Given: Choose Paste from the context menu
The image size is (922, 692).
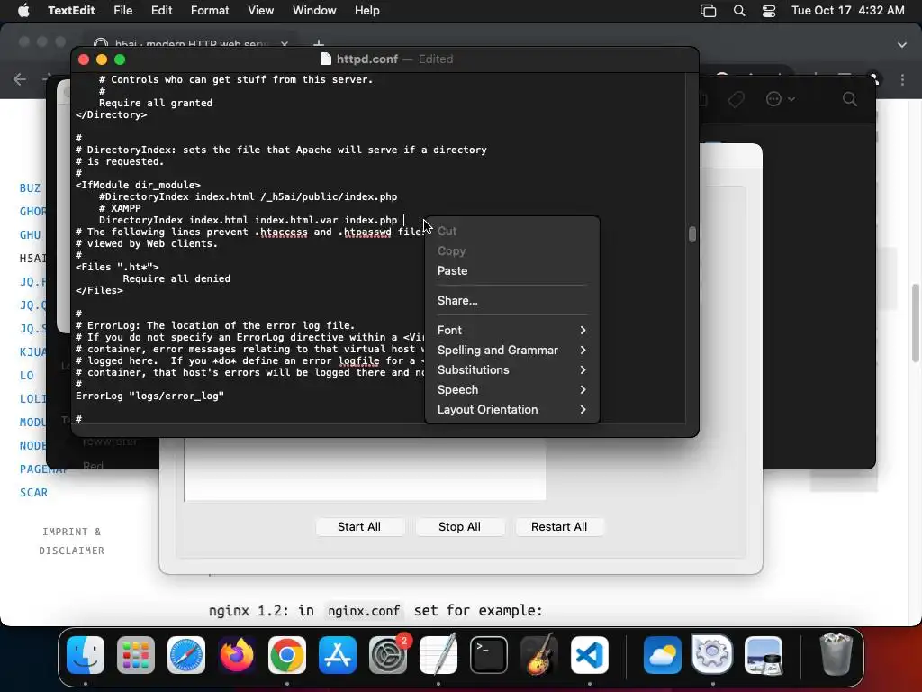Looking at the screenshot, I should [512, 270].
